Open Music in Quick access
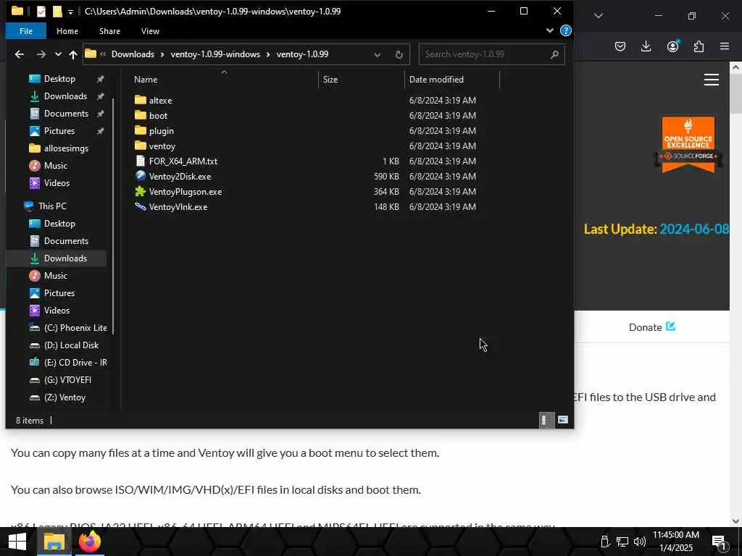The image size is (742, 556). coord(55,166)
